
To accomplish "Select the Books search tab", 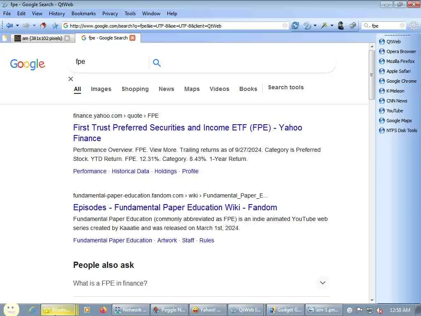I will click(248, 89).
